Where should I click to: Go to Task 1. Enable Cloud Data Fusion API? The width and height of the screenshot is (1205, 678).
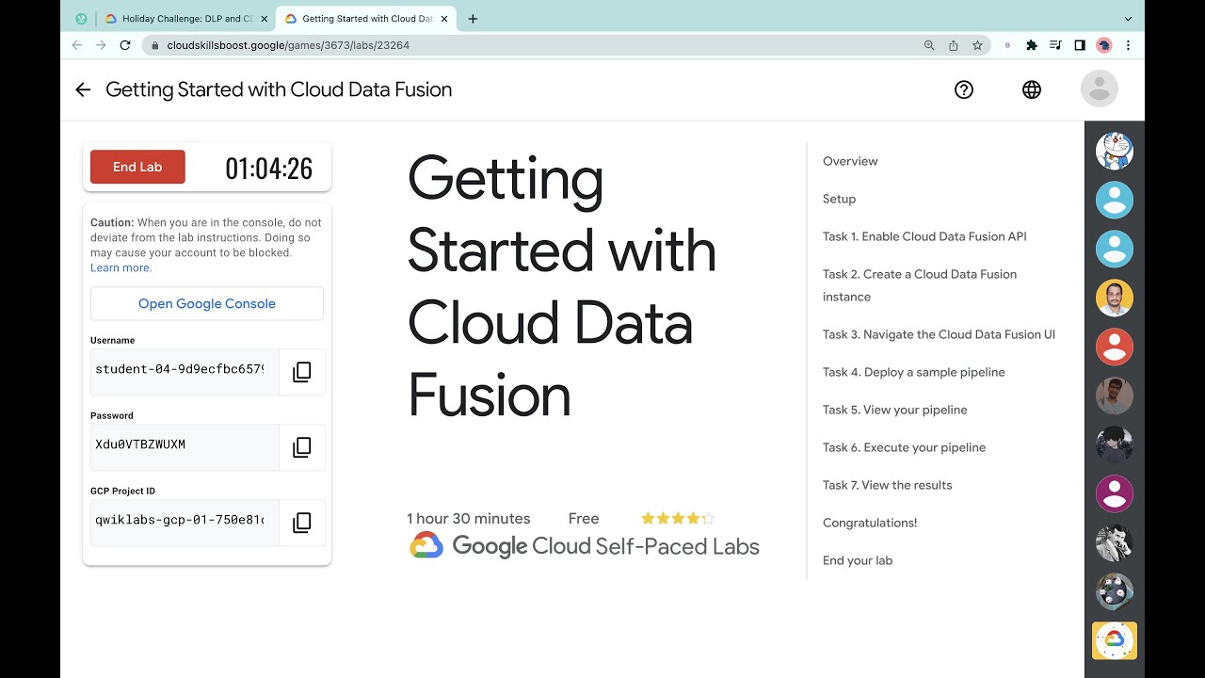click(924, 236)
